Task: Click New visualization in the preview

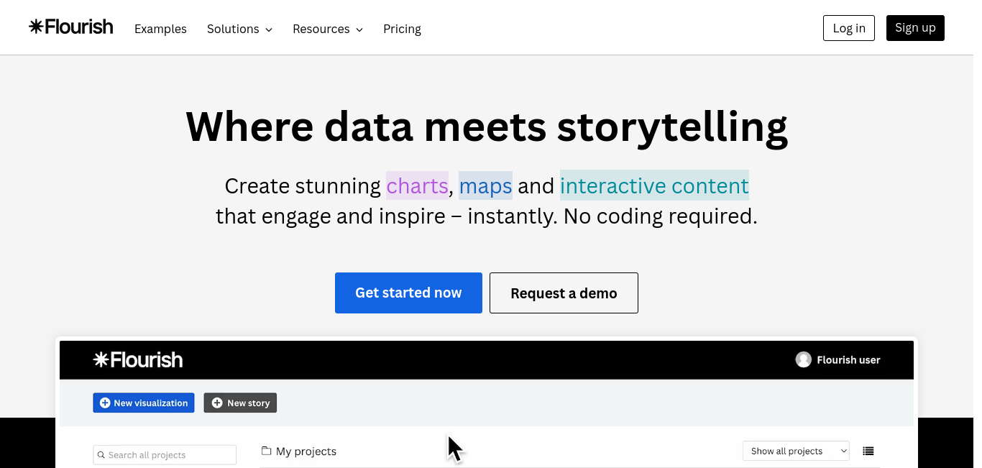Action: click(144, 403)
